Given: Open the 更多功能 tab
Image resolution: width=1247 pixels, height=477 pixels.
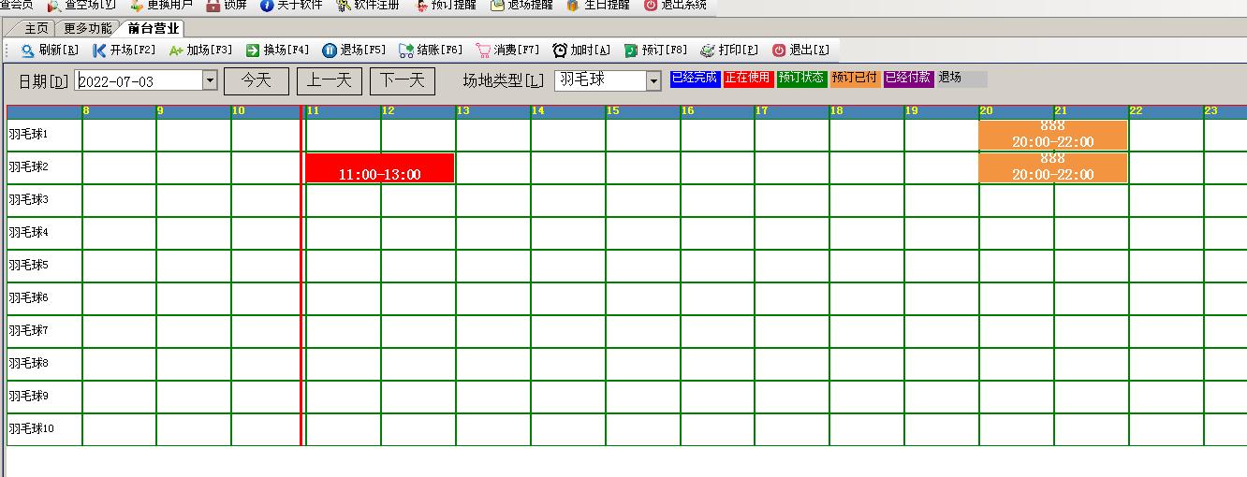Looking at the screenshot, I should click(x=88, y=29).
